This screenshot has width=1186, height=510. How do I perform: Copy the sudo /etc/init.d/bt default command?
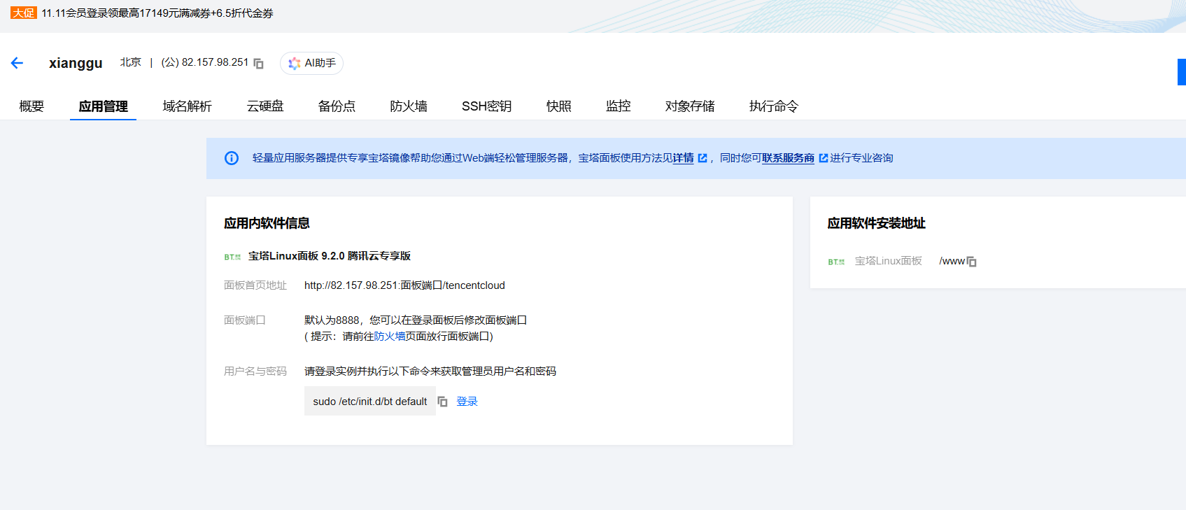[442, 402]
